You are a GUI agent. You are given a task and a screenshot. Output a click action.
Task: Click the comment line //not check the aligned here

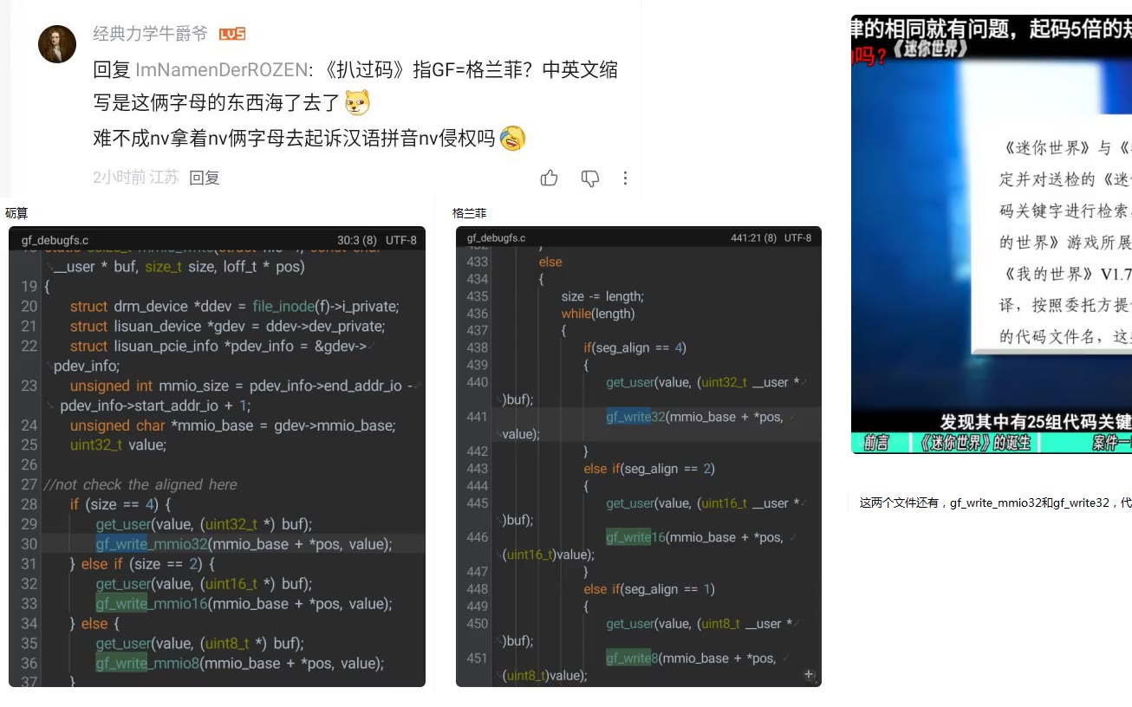(140, 484)
